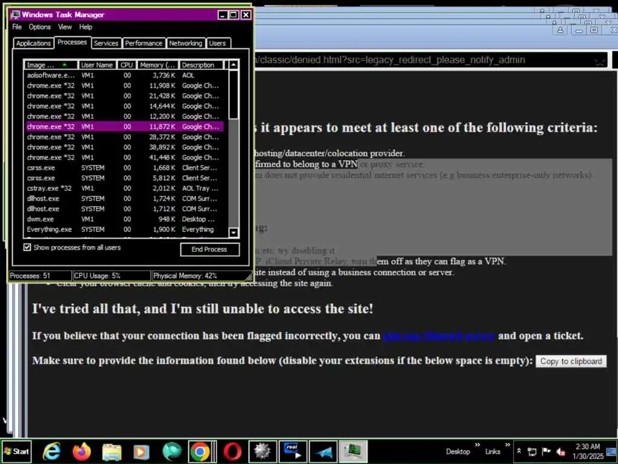This screenshot has height=464, width=618.
Task: Toggle Show processes from all users
Action: 27,247
